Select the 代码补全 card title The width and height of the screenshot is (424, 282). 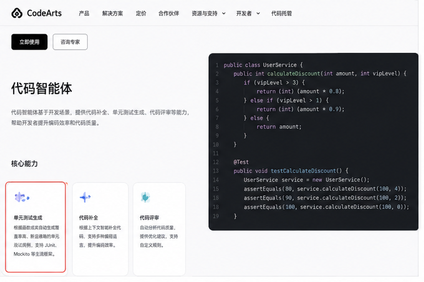[x=88, y=218]
